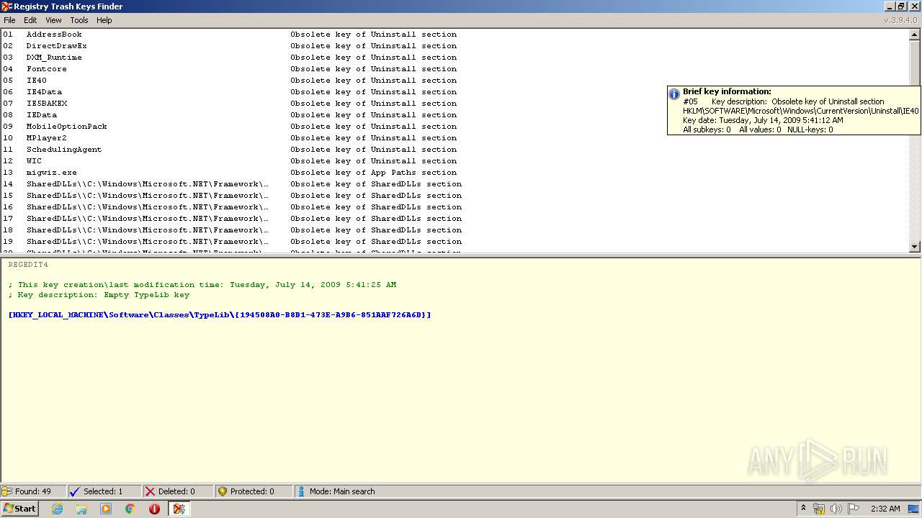Screen dimensions: 922x518
Task: Select the MPlayer2 row
Action: coord(455,138)
